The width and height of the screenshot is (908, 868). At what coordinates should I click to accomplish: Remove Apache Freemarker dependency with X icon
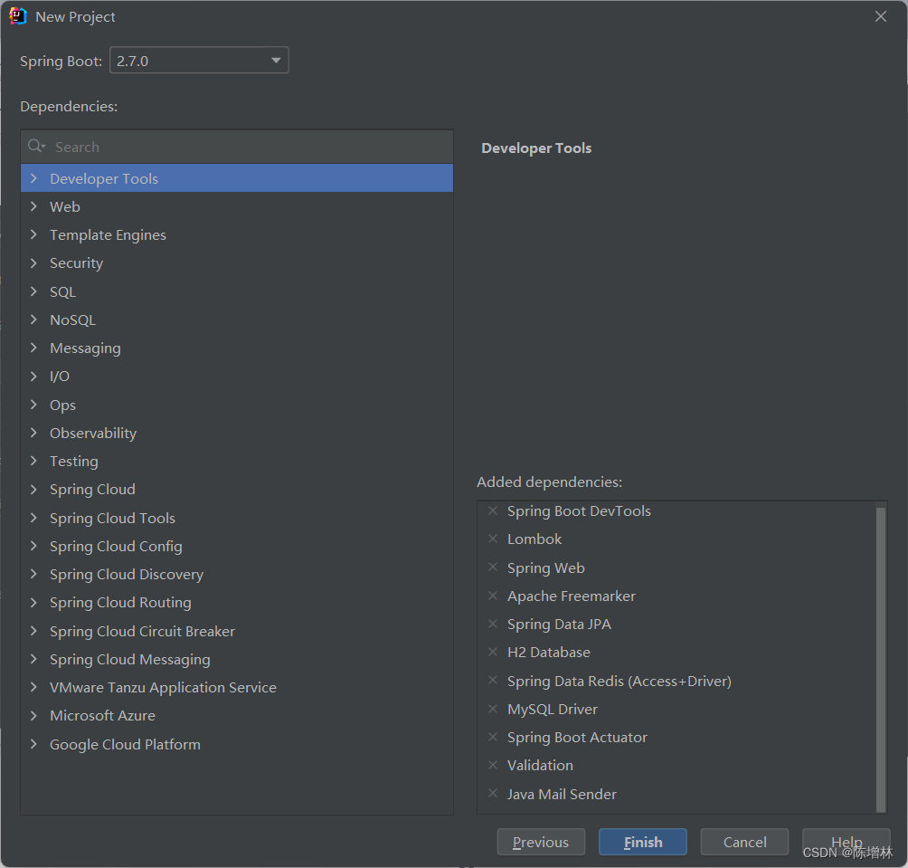(493, 595)
